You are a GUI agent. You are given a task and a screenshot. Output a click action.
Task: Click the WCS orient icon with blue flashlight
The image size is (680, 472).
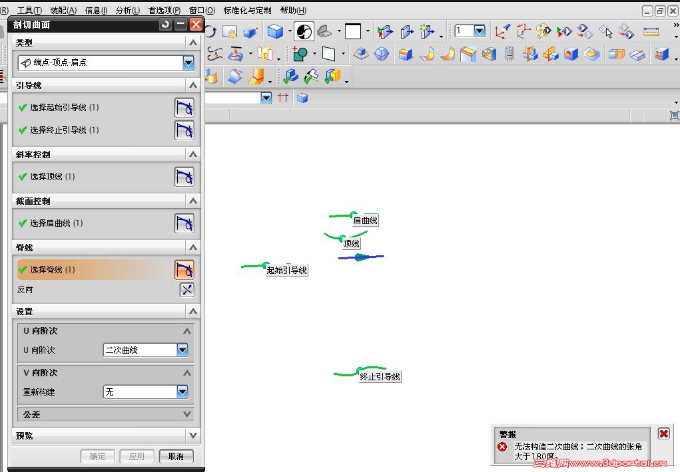pos(503,31)
